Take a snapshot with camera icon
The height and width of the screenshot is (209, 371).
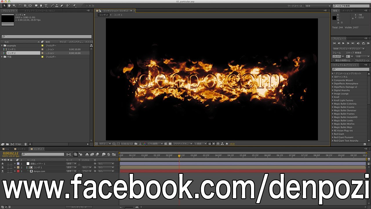(x=136, y=144)
